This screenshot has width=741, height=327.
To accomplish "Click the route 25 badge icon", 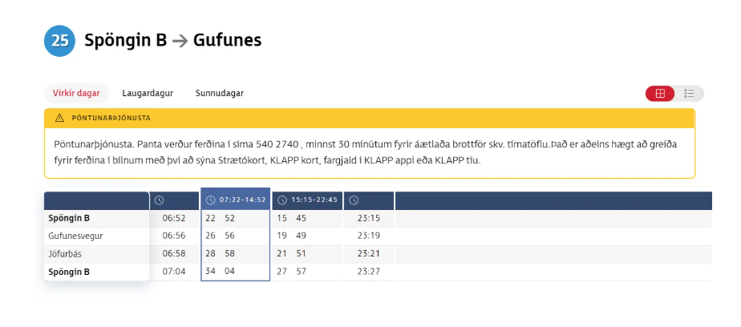I will coord(59,40).
